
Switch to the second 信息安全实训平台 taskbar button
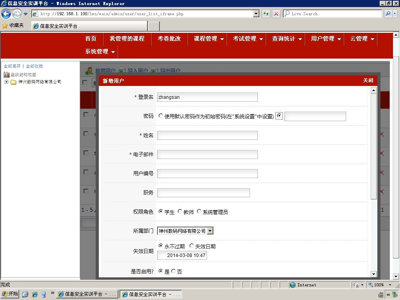point(151,295)
